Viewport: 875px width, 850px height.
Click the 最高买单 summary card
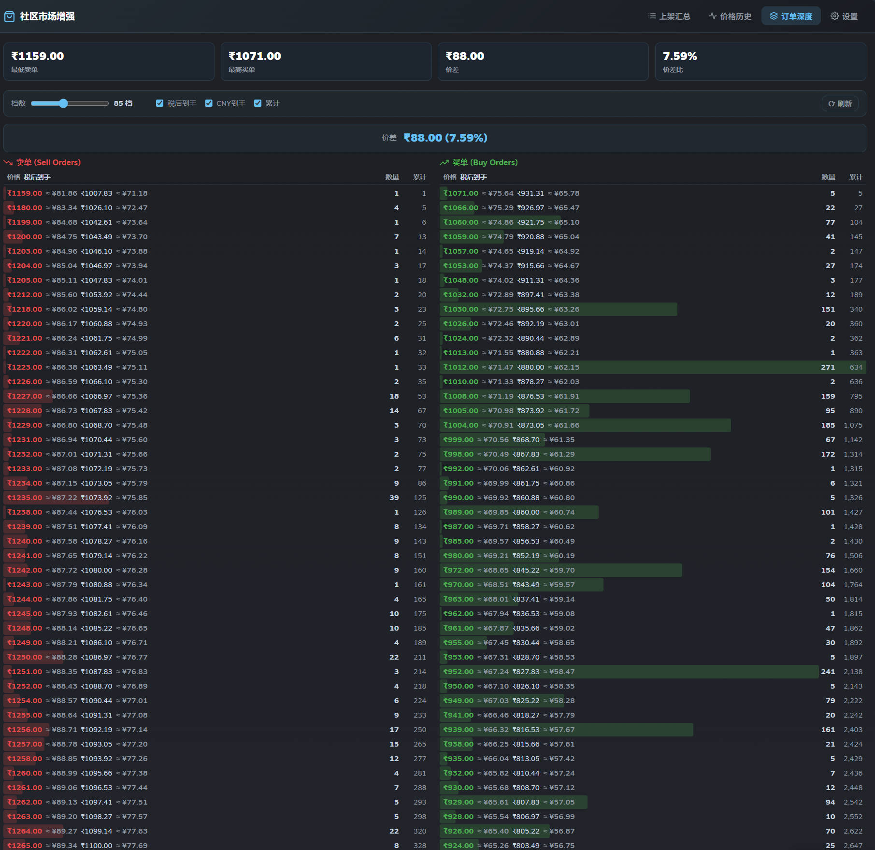(326, 62)
